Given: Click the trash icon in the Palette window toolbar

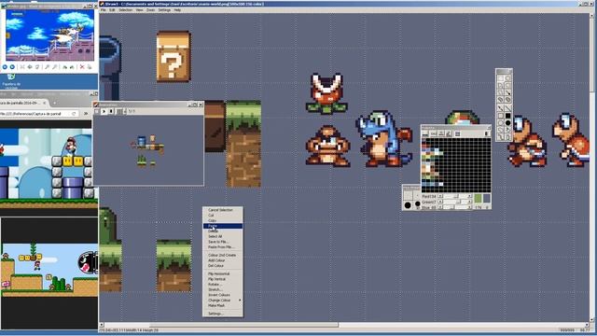Looking at the screenshot, I should (x=487, y=133).
